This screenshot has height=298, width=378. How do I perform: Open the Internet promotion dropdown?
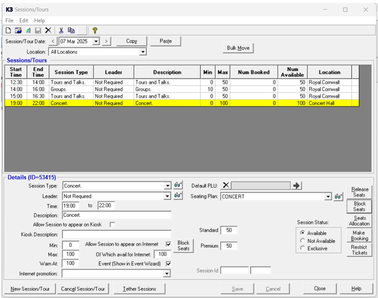coord(167,274)
